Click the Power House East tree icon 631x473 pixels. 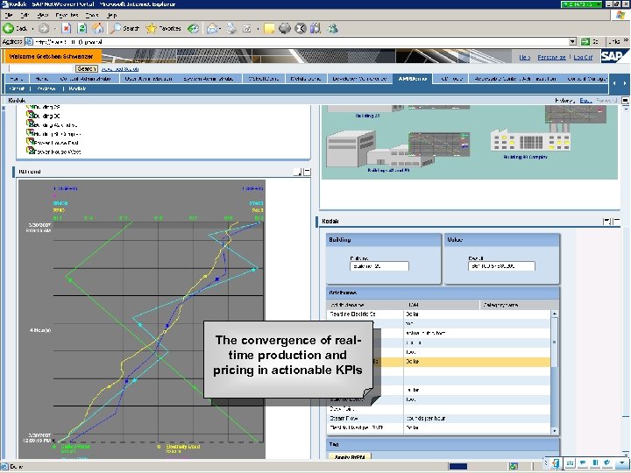30,142
